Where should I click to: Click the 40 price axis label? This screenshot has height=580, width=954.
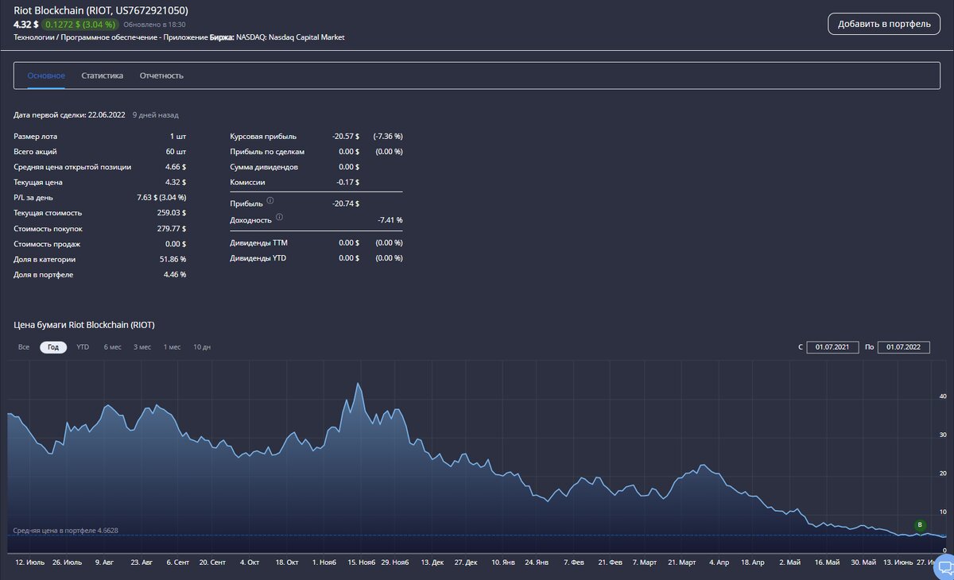pyautogui.click(x=942, y=396)
